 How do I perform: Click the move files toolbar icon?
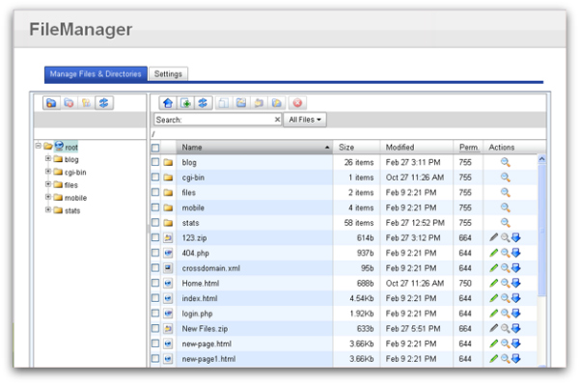(259, 103)
